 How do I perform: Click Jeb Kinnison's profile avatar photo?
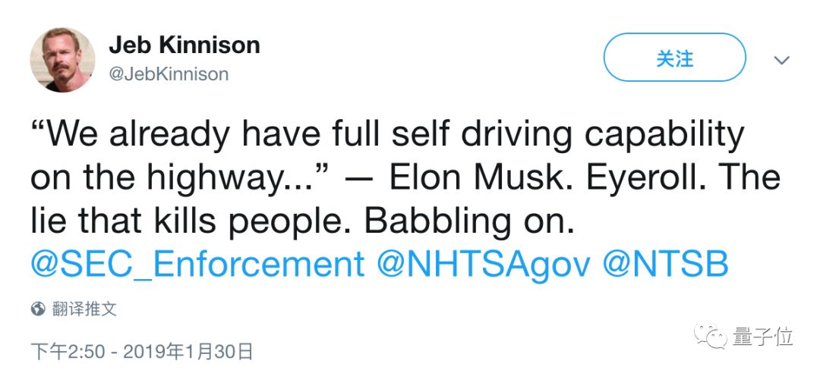[62, 60]
